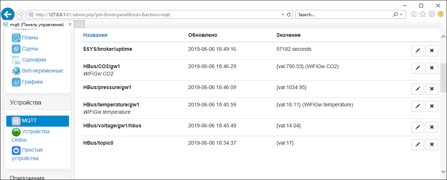
Task: Sort table by the Название column link
Action: tap(95, 35)
